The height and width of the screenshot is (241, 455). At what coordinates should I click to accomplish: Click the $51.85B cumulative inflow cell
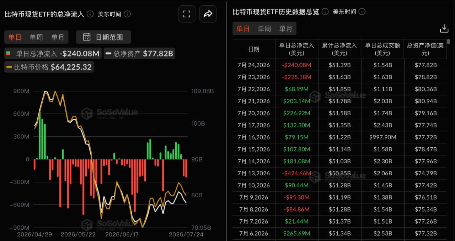(339, 89)
